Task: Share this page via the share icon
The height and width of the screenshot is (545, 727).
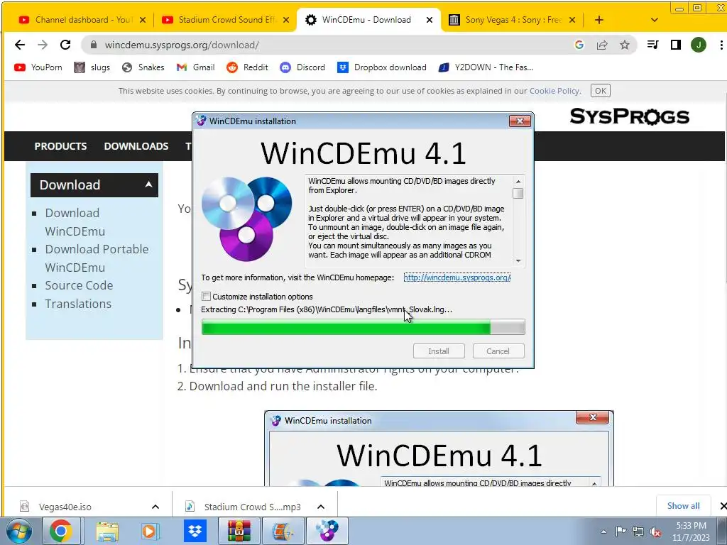Action: 602,45
